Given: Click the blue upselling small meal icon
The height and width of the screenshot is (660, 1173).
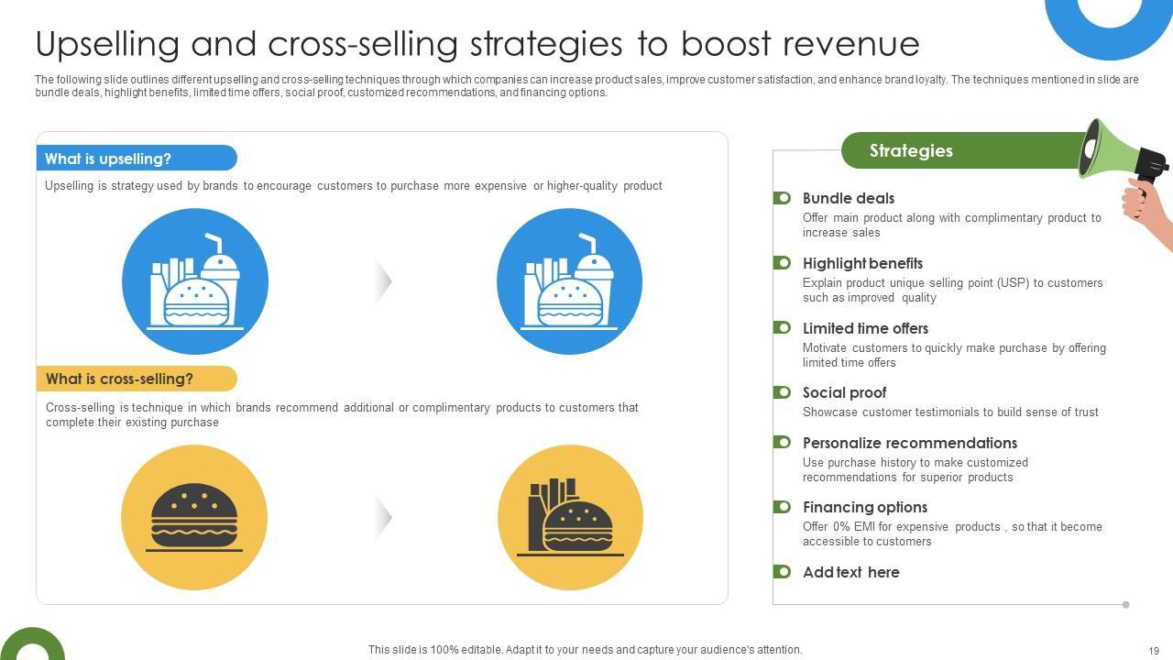Looking at the screenshot, I should pyautogui.click(x=195, y=281).
